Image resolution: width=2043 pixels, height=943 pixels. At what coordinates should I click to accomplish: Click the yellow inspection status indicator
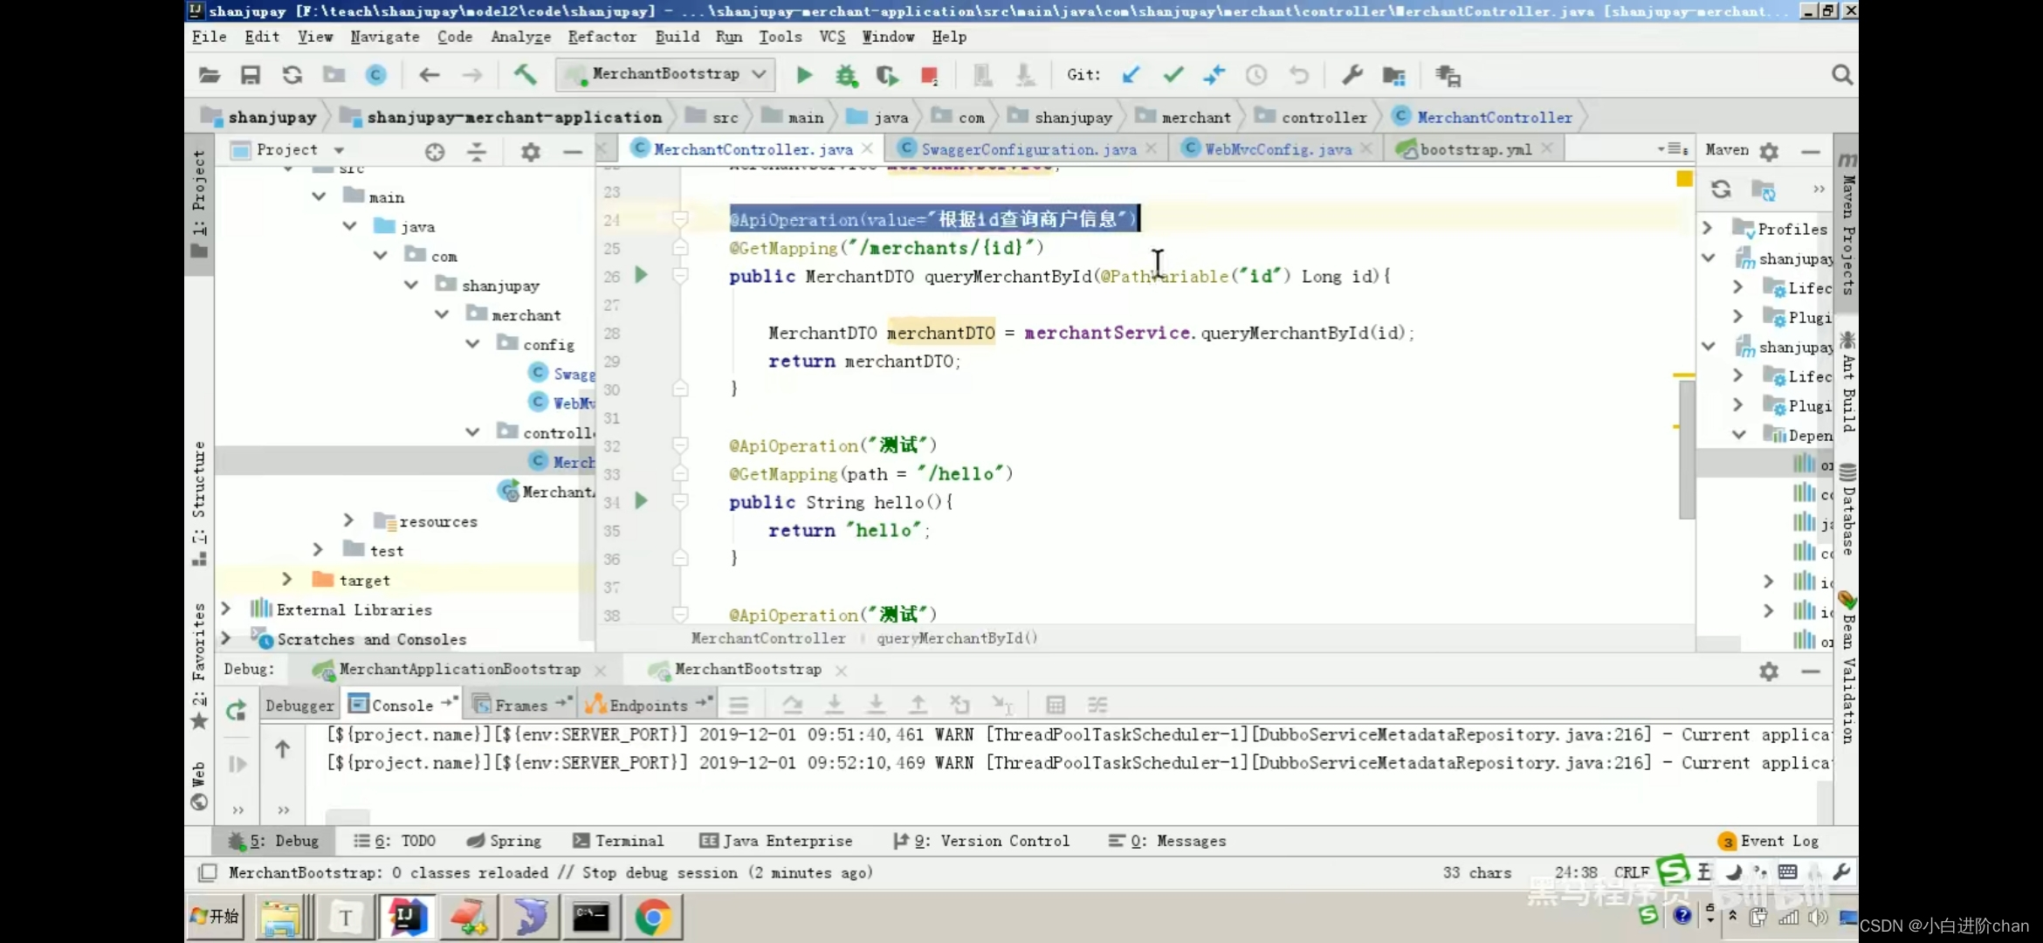pyautogui.click(x=1685, y=179)
